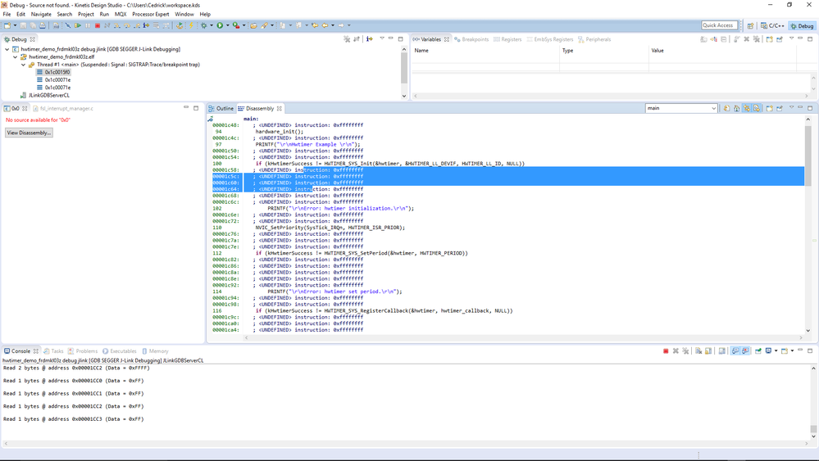Click the New file toolbar icon
The image size is (819, 461).
coord(7,25)
